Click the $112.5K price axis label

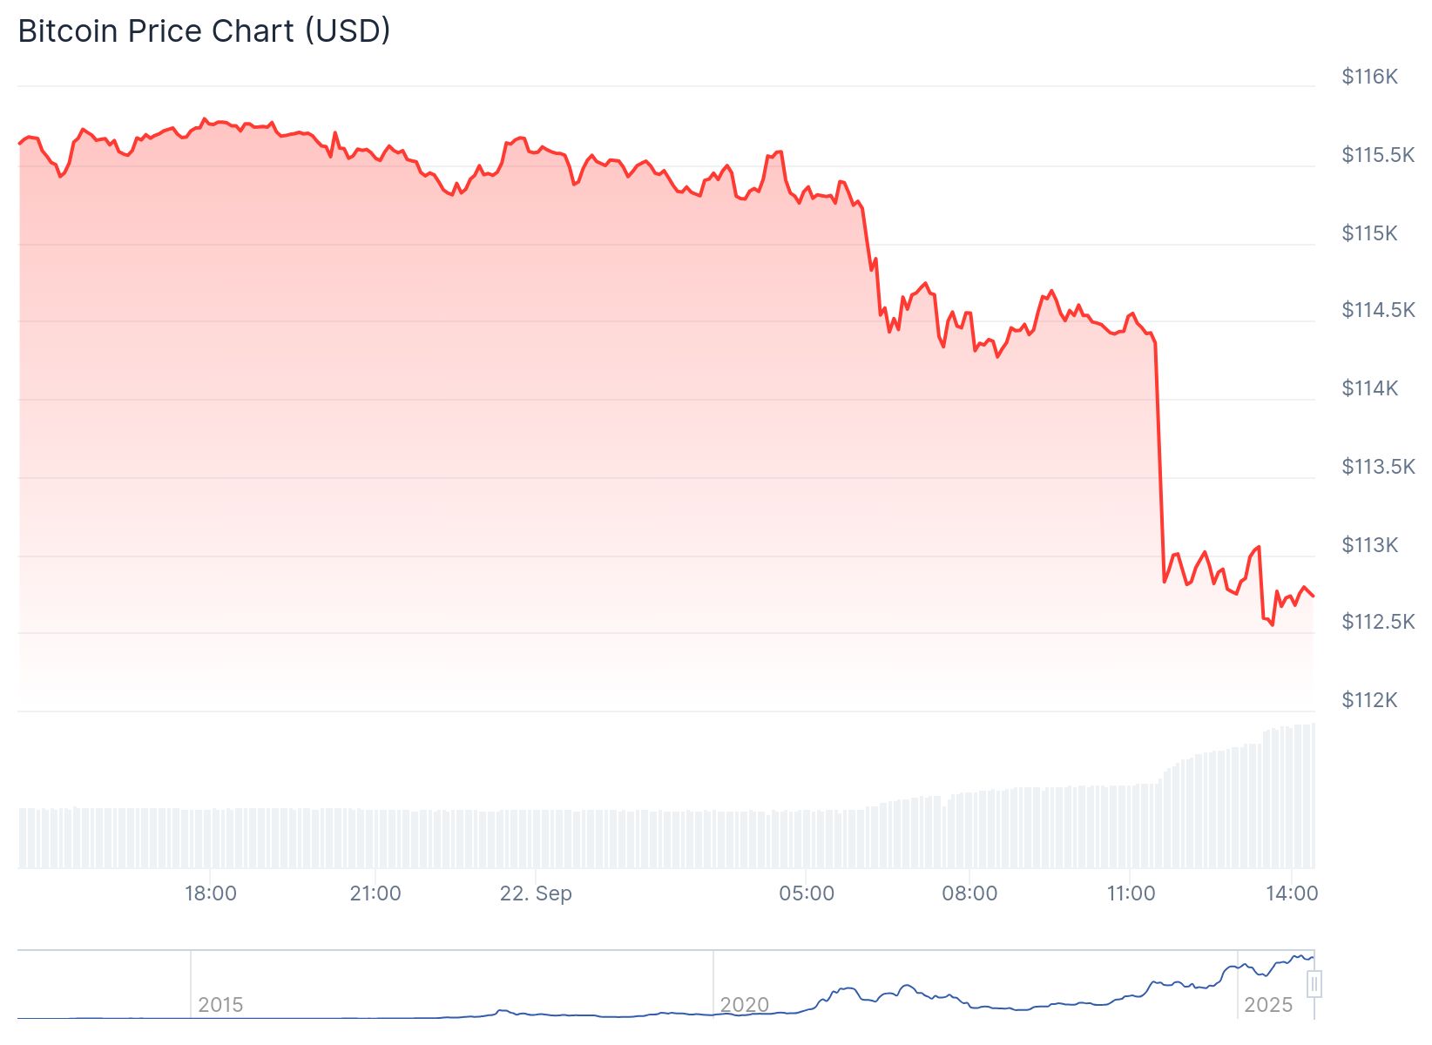[x=1378, y=622]
